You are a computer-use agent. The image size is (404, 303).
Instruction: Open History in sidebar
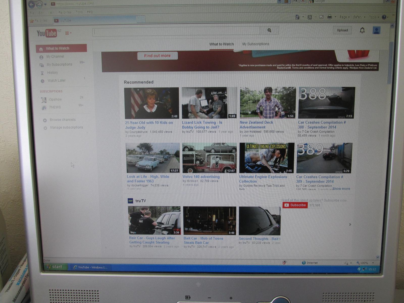(52, 73)
